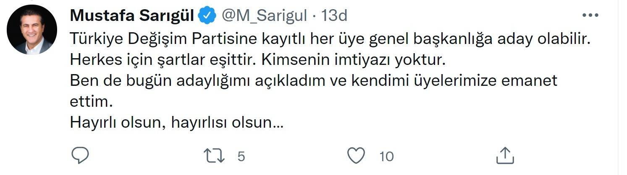The width and height of the screenshot is (627, 175).
Task: Click the line starting "Ben de bugün adaylığımı"
Action: [313, 81]
